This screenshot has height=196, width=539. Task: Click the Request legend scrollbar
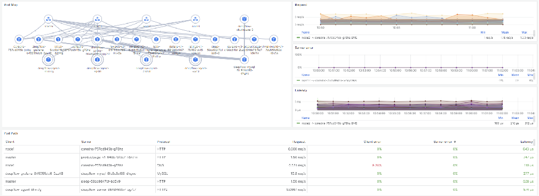[534, 33]
